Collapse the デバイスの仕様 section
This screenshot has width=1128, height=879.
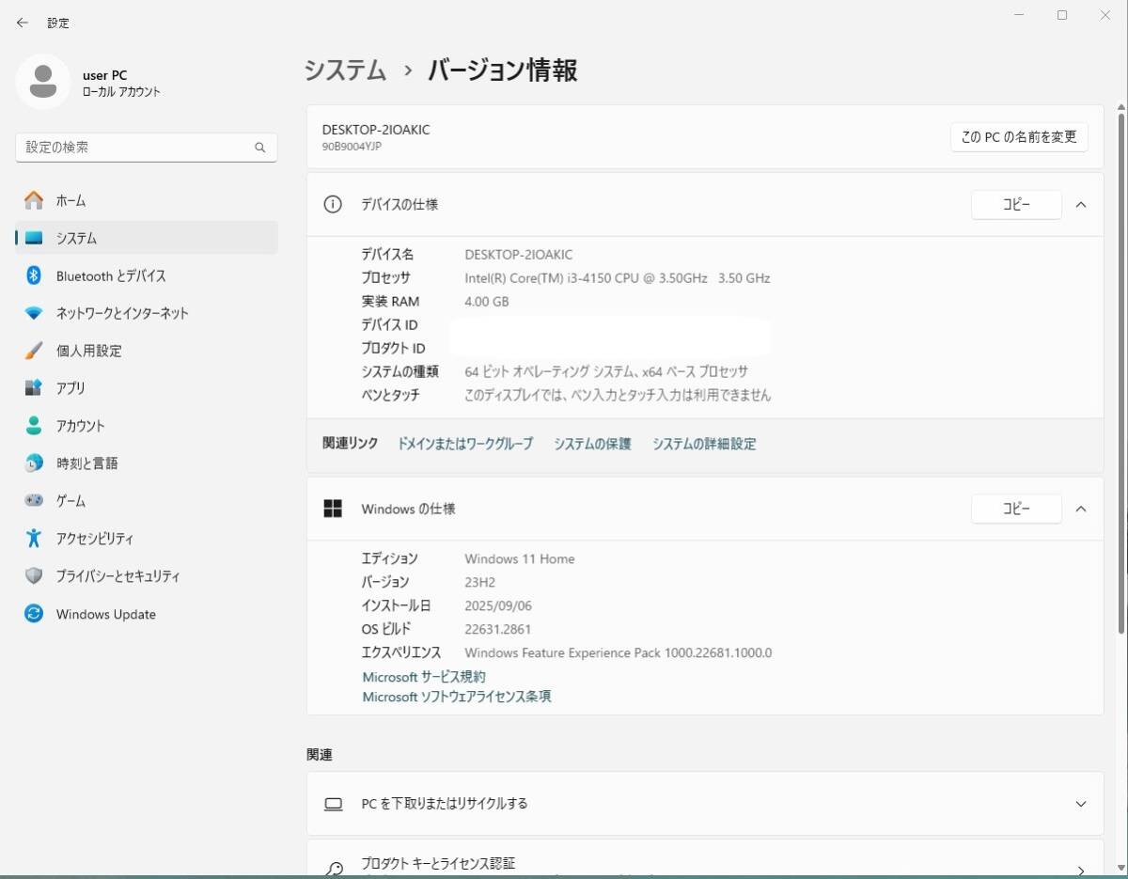(x=1081, y=204)
